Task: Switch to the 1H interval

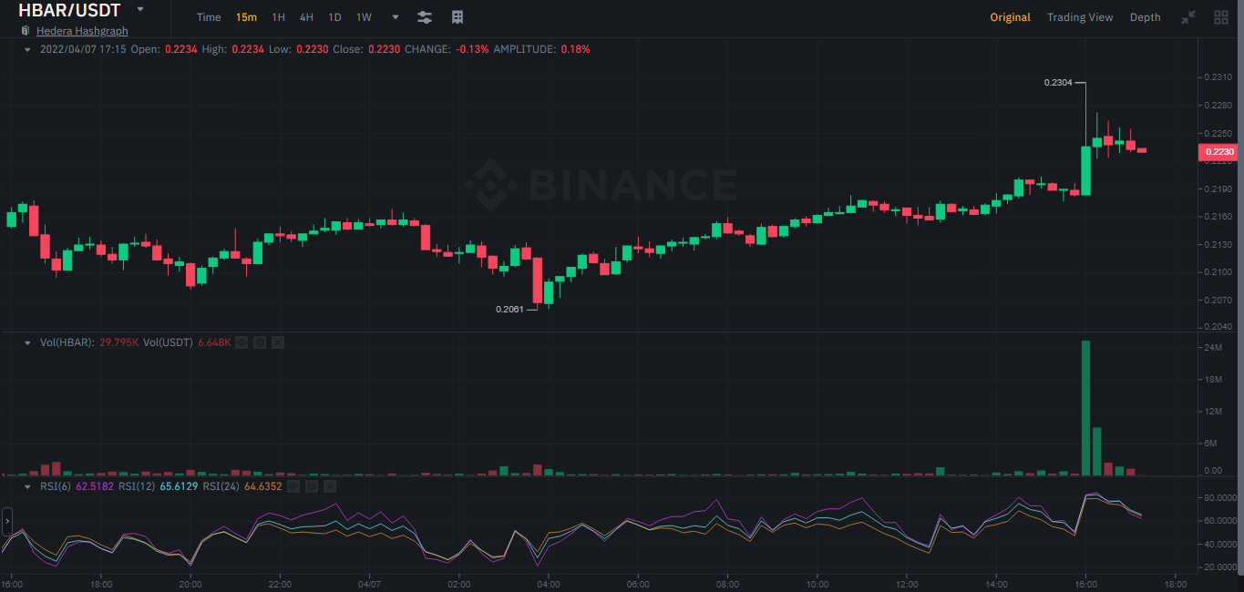Action: pos(279,17)
